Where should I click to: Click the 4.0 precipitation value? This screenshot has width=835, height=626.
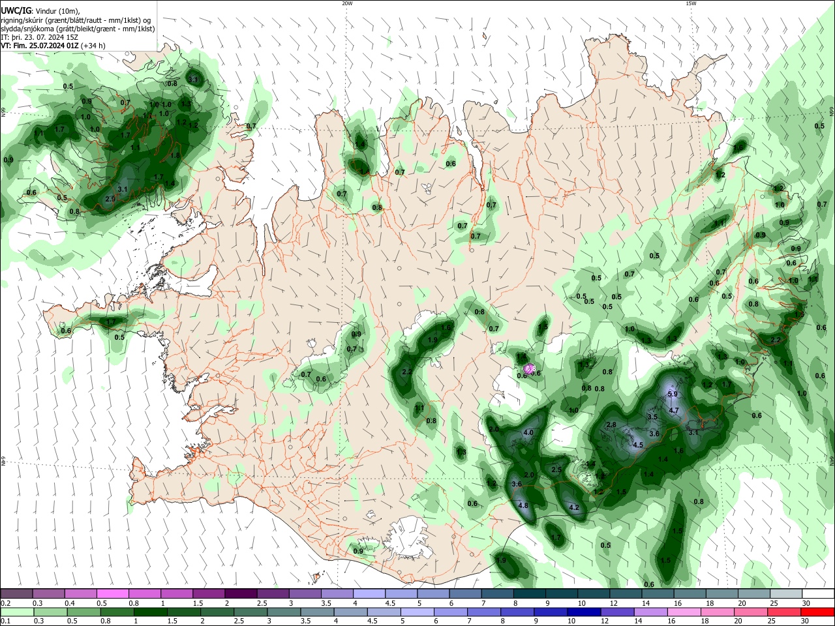pos(528,432)
